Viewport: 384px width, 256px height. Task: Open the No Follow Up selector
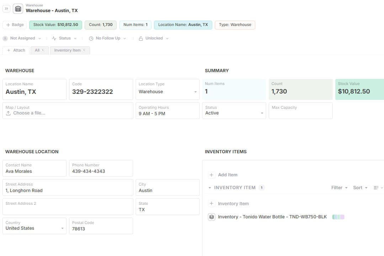click(107, 38)
